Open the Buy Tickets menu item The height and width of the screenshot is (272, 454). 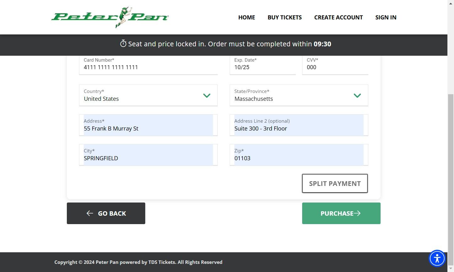point(285,18)
